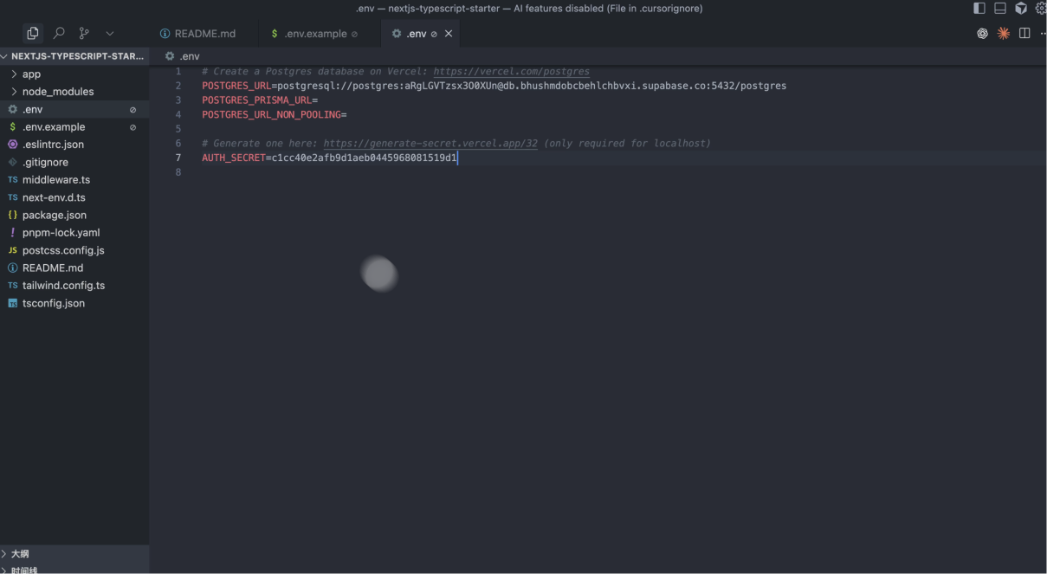Open the generate-secret.vercel.app link
This screenshot has height=574, width=1047.
[430, 144]
